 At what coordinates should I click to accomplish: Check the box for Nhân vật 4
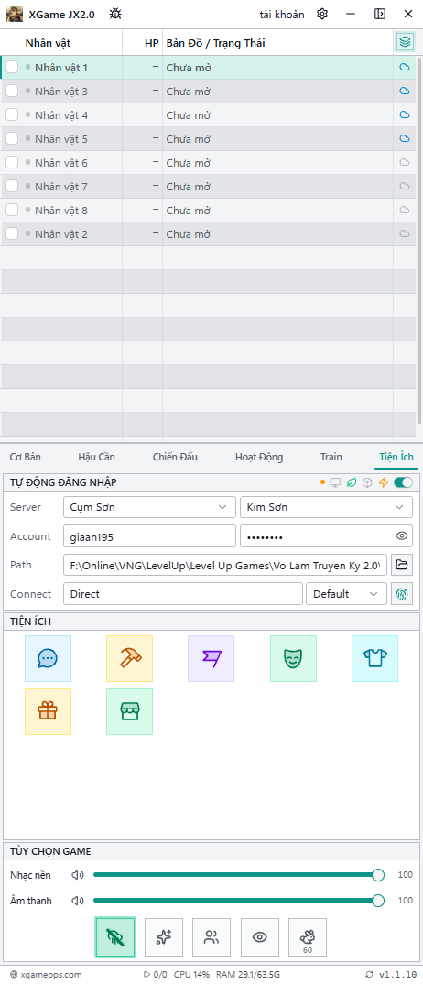pos(12,114)
